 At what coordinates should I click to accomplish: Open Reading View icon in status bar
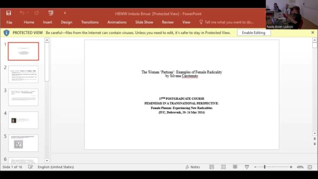[235, 167]
